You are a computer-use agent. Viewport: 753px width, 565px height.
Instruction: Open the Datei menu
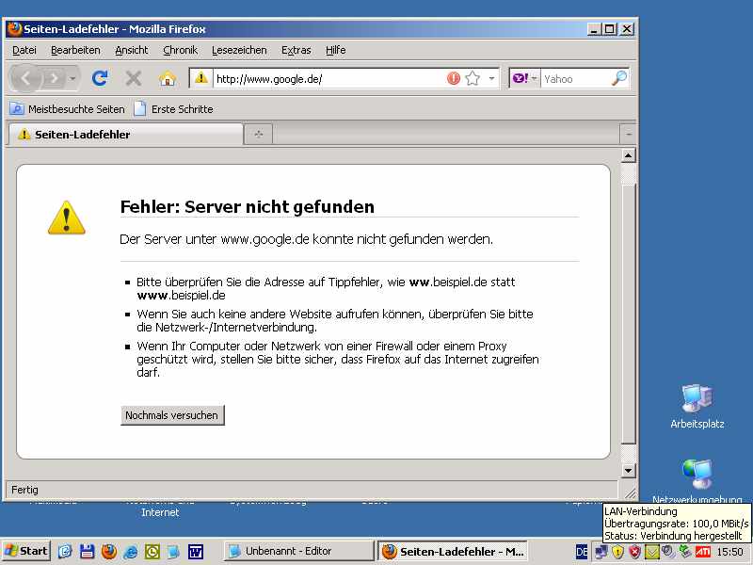click(24, 50)
